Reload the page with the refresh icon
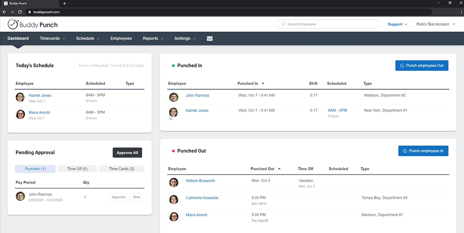464x233 pixels. click(20, 12)
